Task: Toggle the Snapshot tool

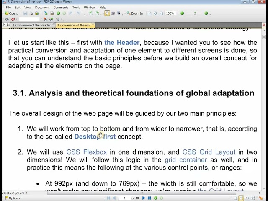Action: tap(113, 13)
